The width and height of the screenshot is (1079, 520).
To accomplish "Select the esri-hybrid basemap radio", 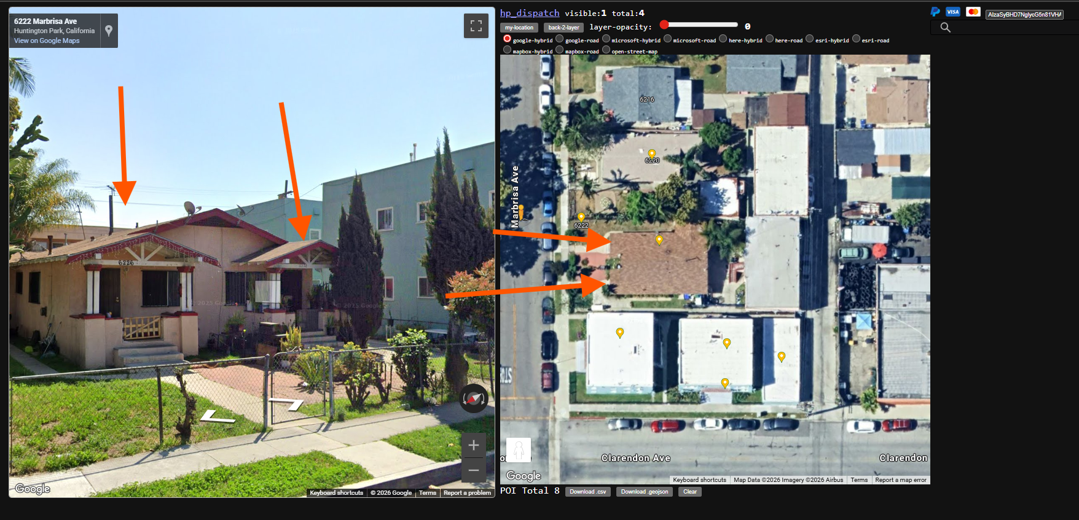I will tap(810, 39).
